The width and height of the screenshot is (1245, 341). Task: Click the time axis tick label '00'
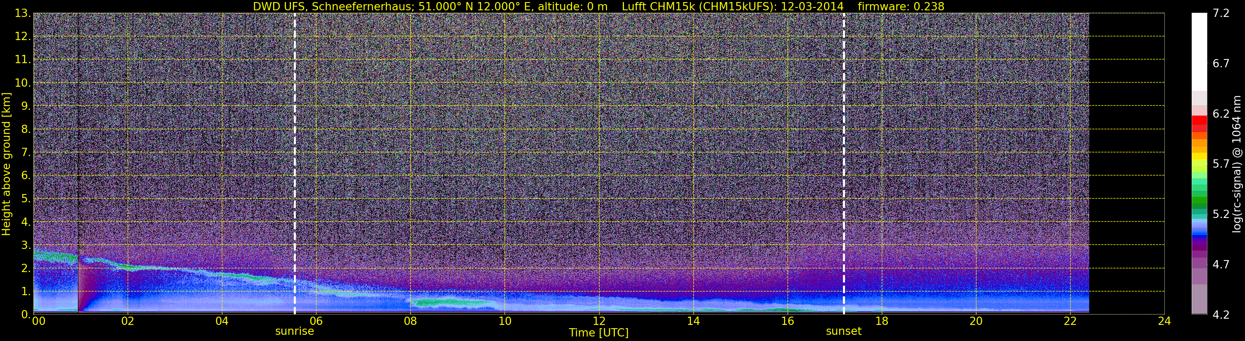pyautogui.click(x=38, y=321)
